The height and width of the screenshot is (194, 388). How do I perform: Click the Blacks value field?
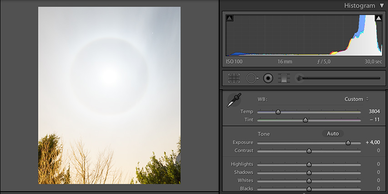378,188
